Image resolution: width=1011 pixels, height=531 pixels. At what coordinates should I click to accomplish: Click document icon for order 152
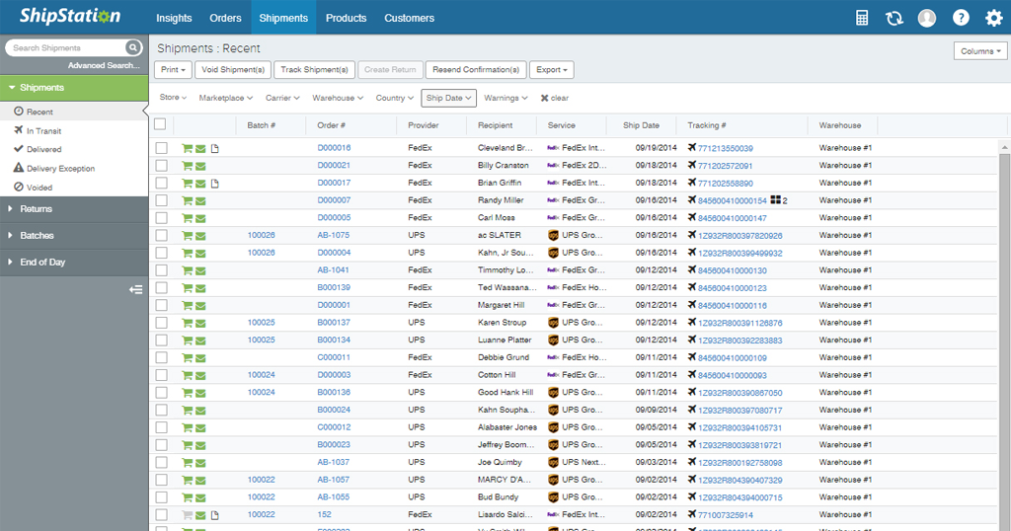point(214,515)
